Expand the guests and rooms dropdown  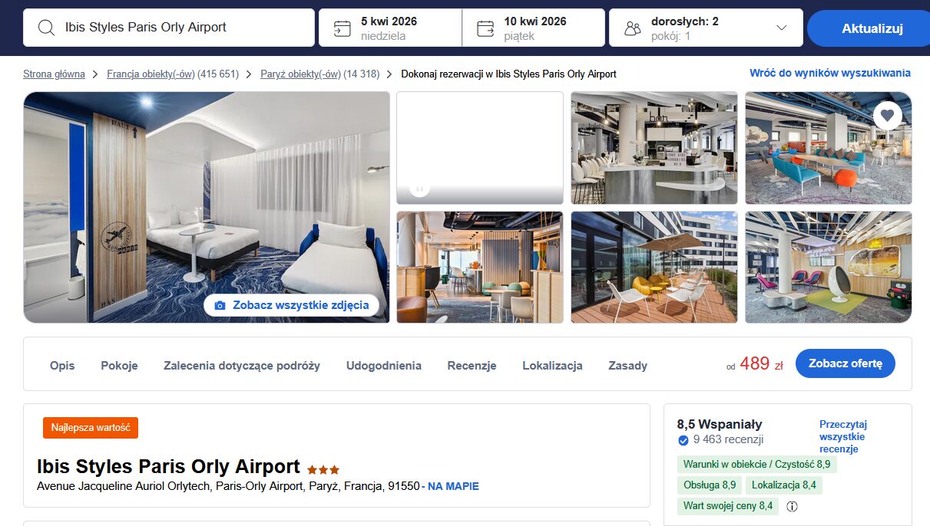point(782,28)
